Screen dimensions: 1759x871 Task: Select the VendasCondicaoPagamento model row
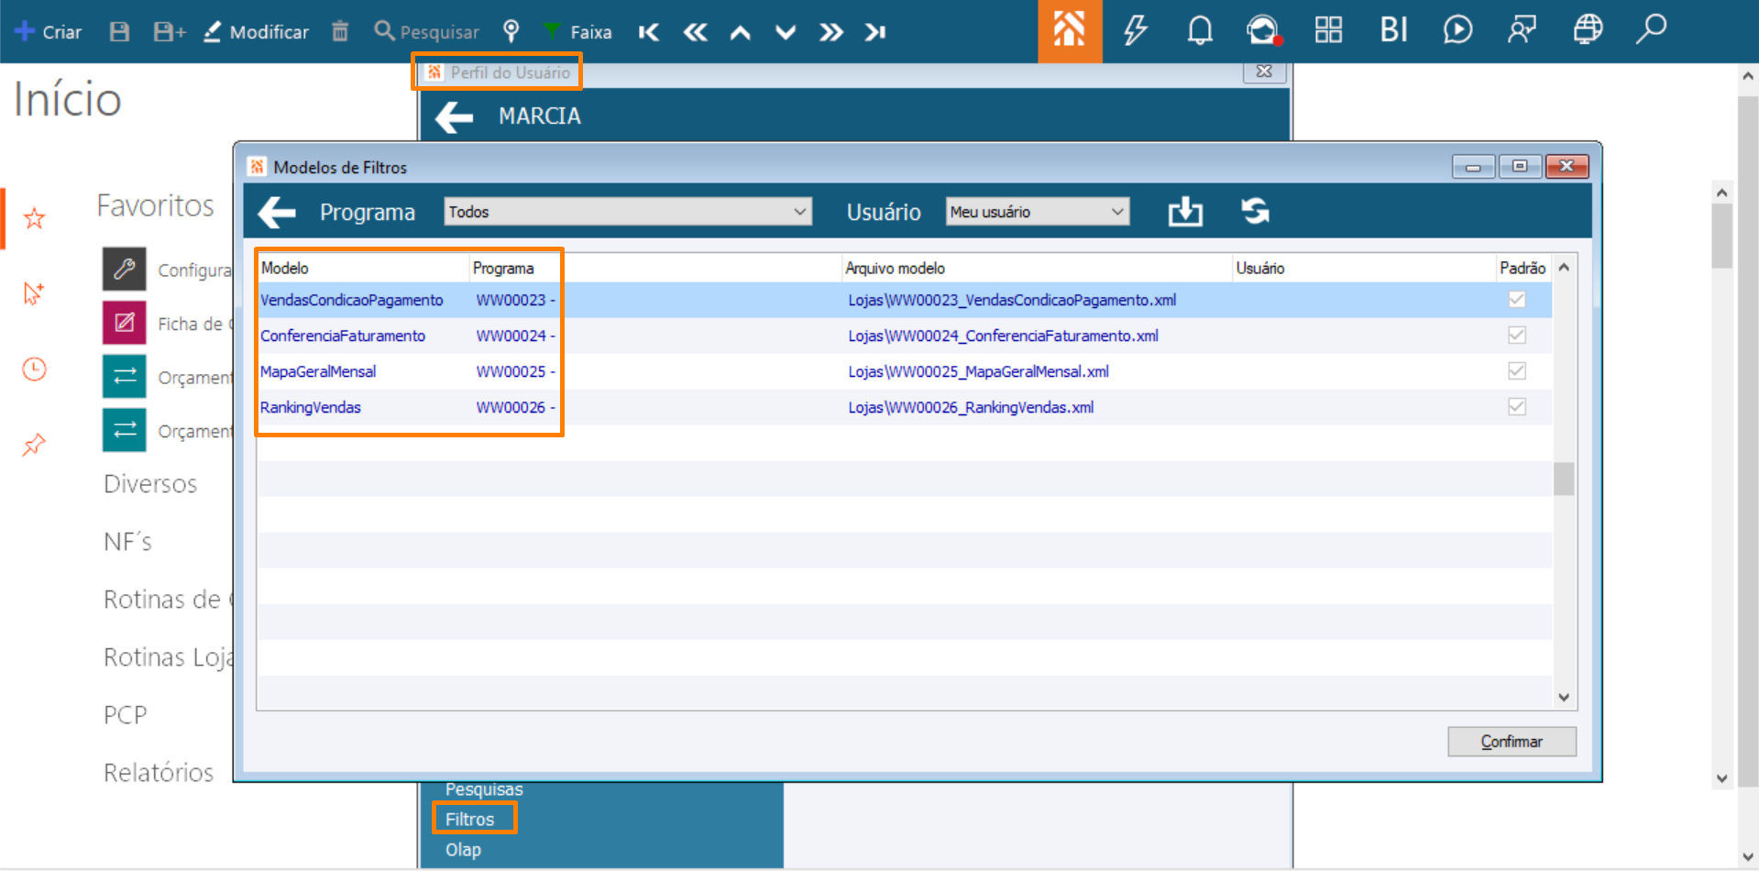click(904, 300)
